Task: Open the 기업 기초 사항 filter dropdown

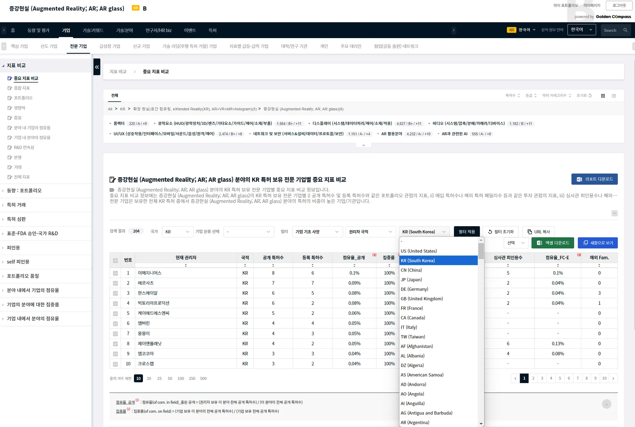Action: coord(317,232)
